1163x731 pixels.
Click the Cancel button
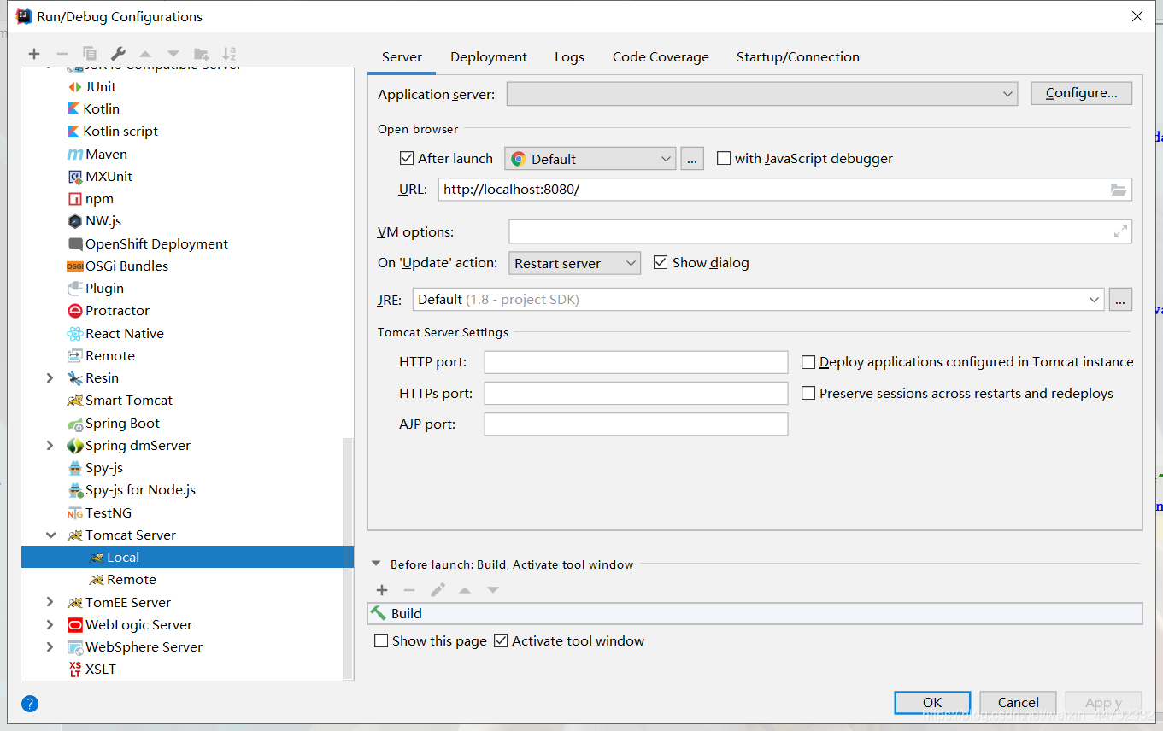click(1018, 702)
